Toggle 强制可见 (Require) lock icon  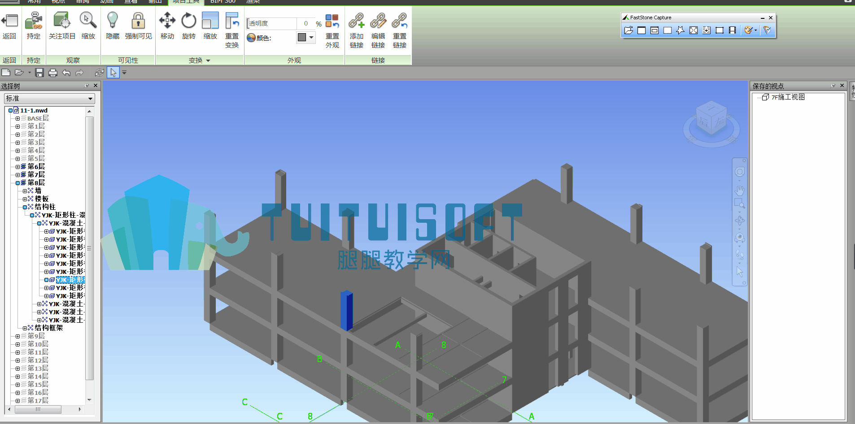coord(138,21)
